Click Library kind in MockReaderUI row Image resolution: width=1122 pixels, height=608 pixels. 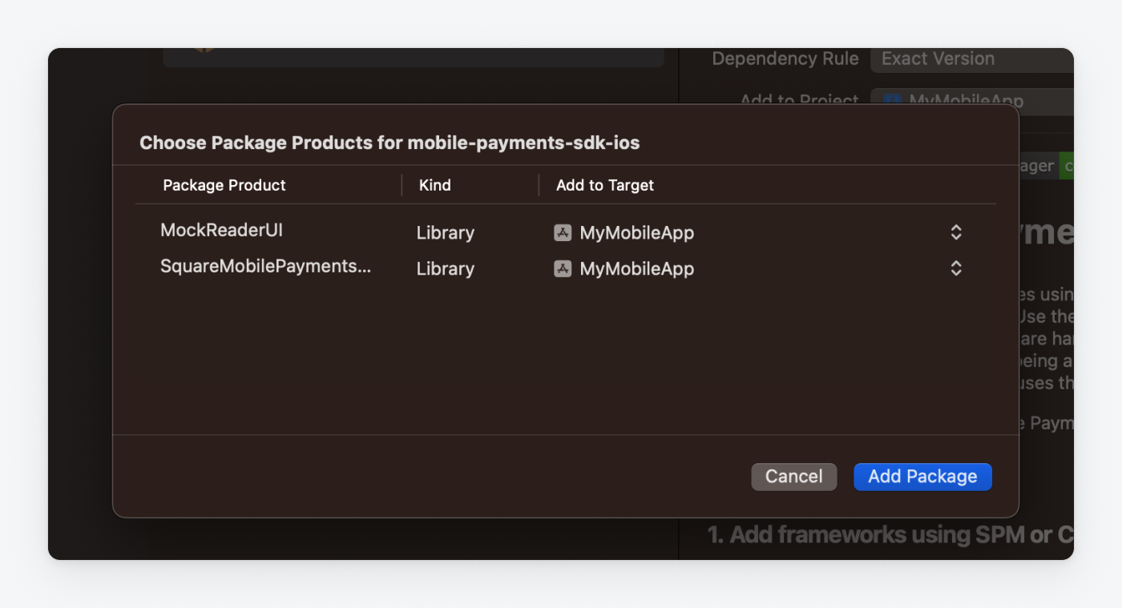[x=446, y=233]
